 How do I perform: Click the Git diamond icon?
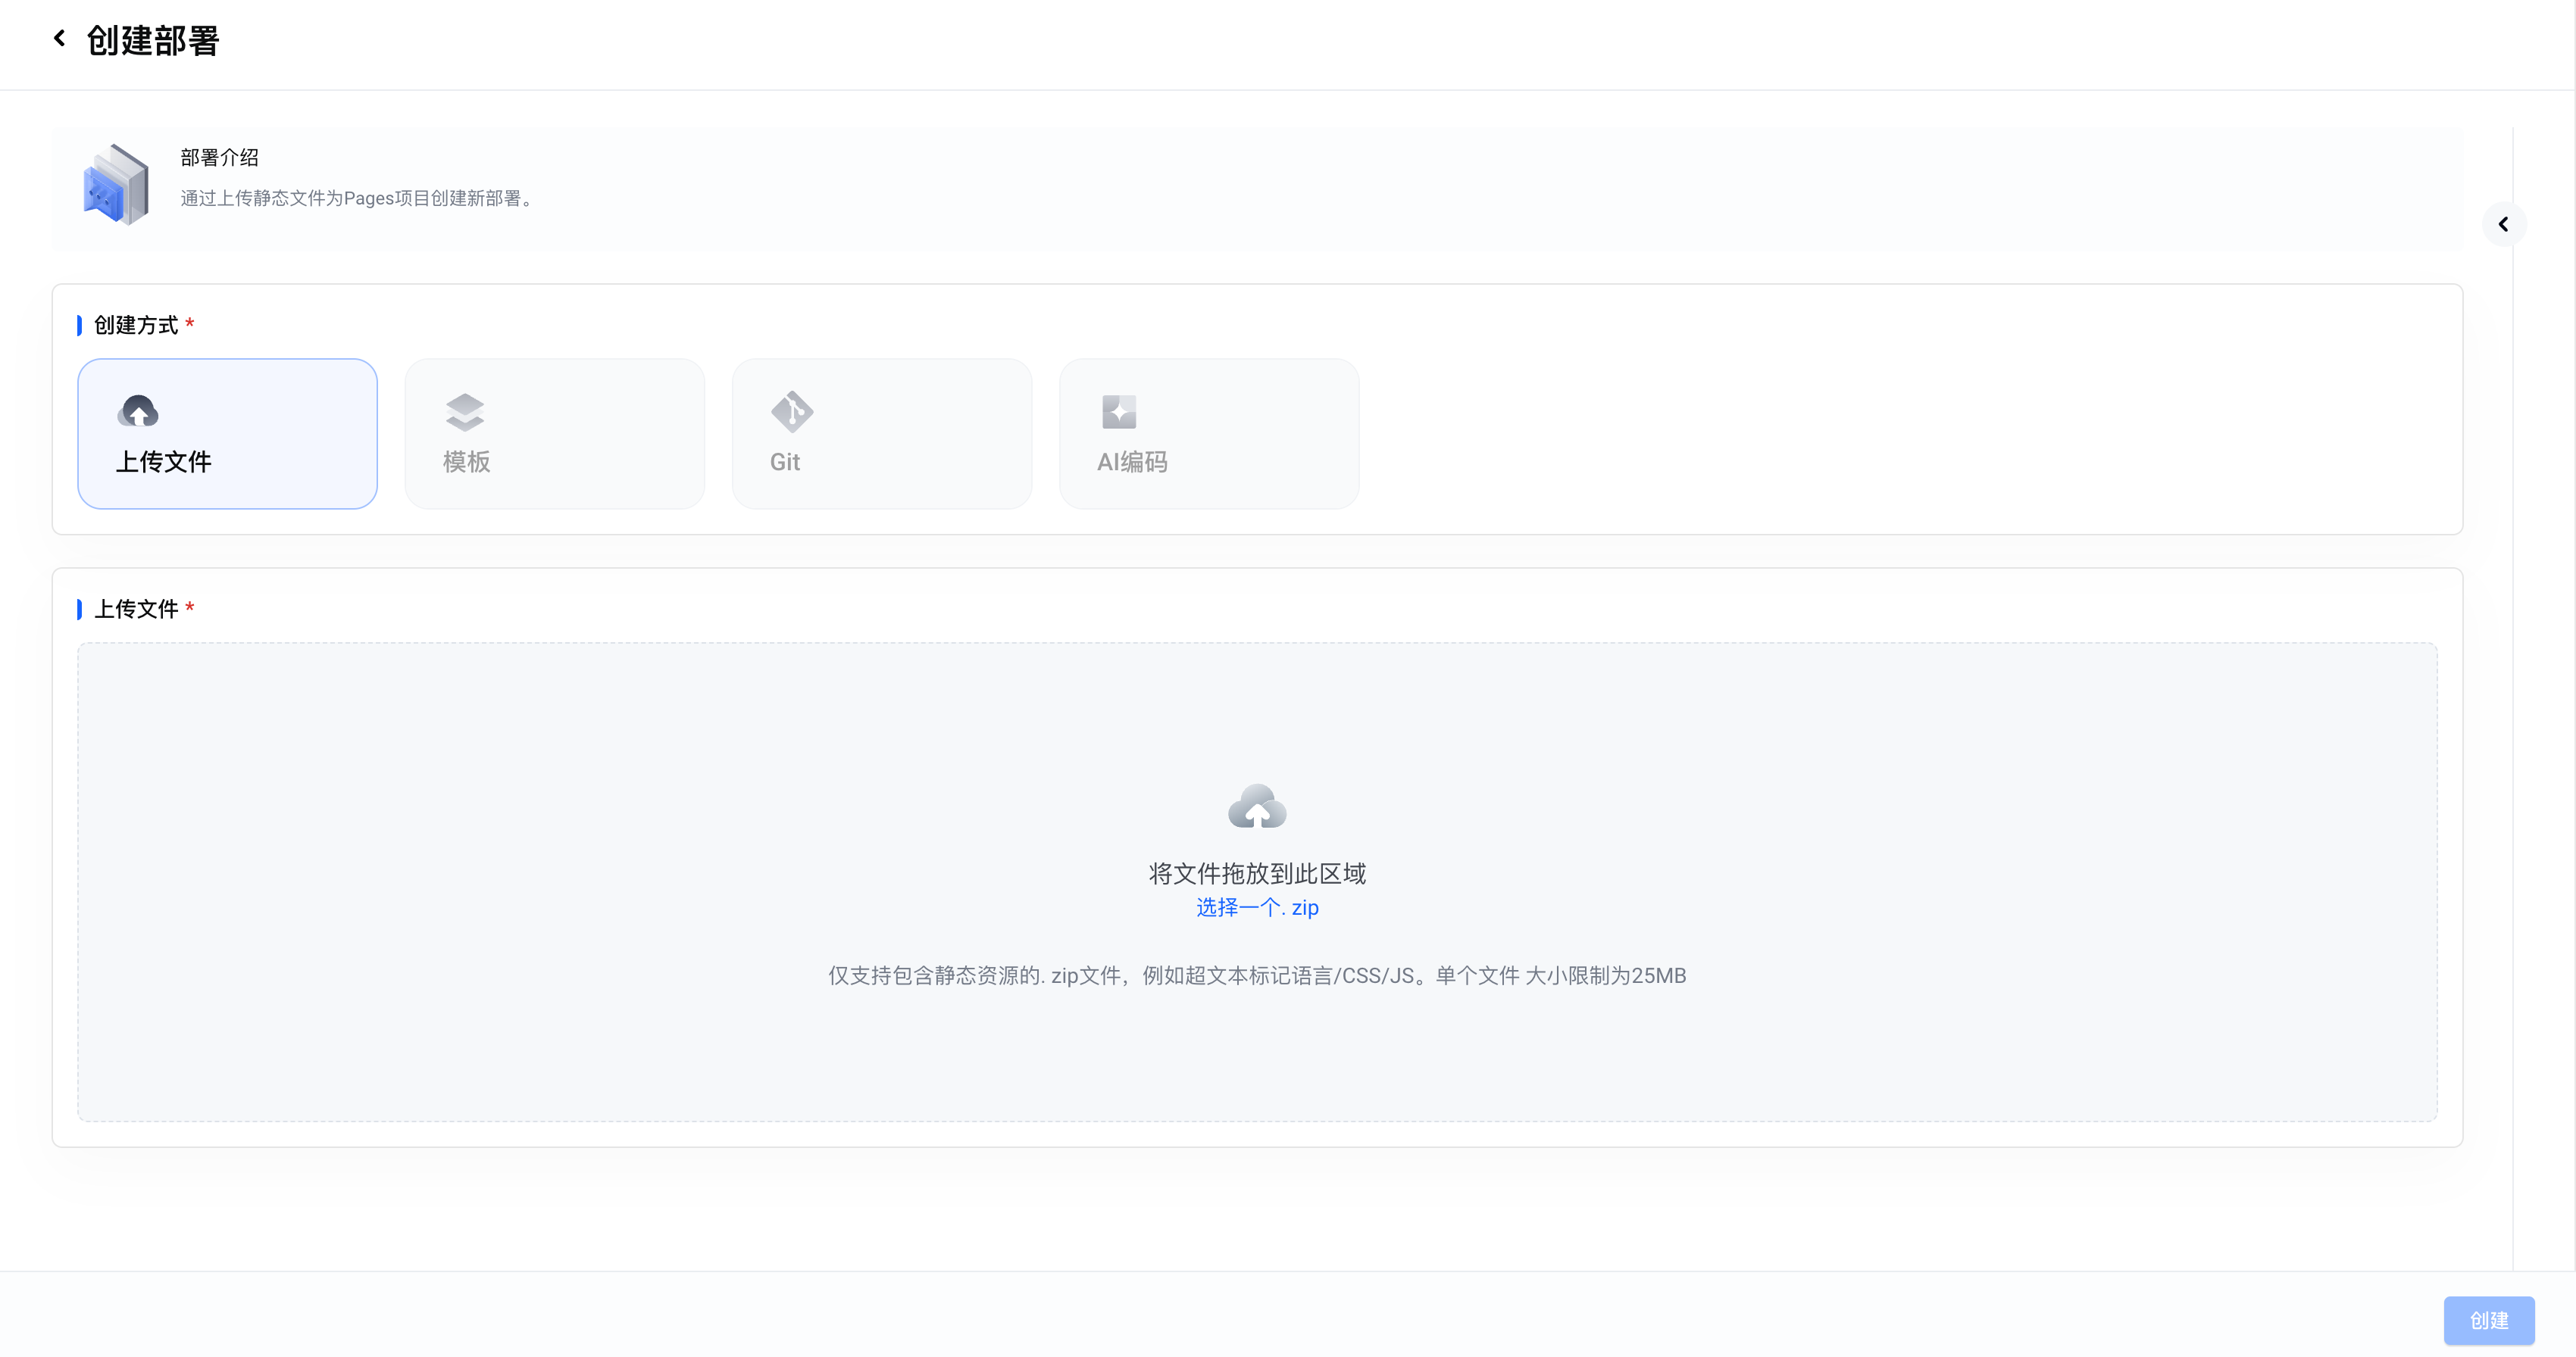(x=792, y=412)
